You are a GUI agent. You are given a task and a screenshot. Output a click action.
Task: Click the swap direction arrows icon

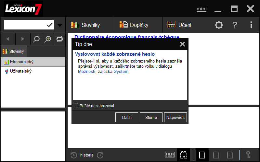59,39
